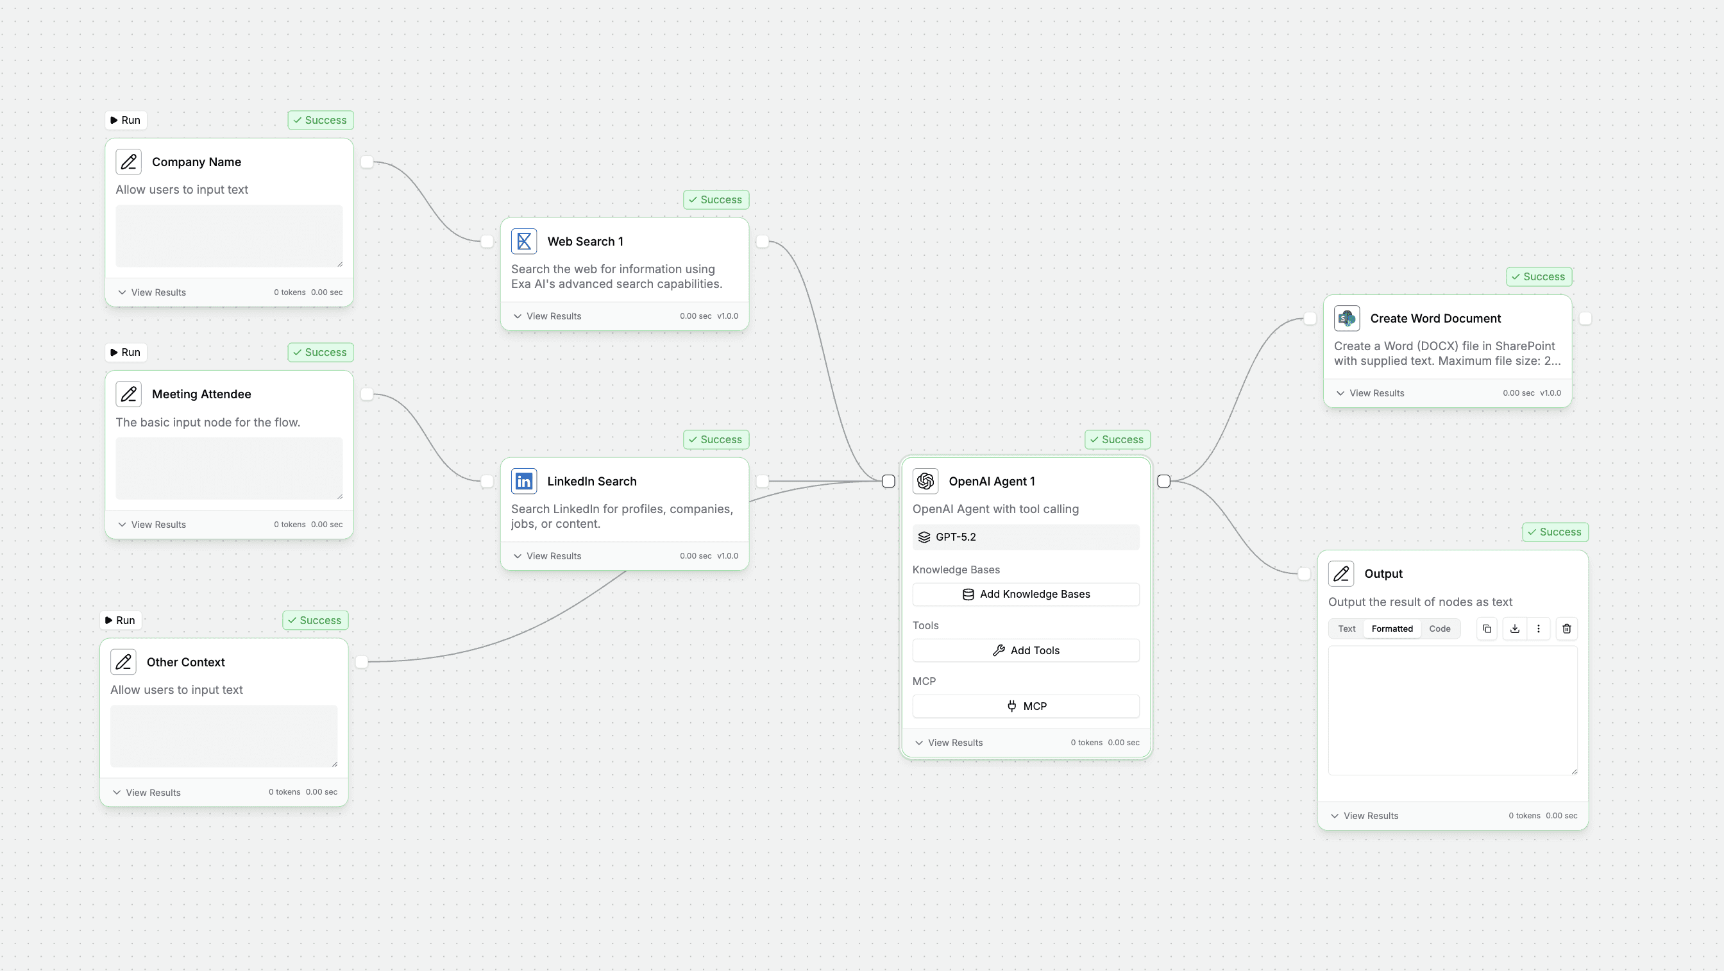The height and width of the screenshot is (971, 1724).
Task: Open the Output three-dot more options
Action: coord(1538,629)
